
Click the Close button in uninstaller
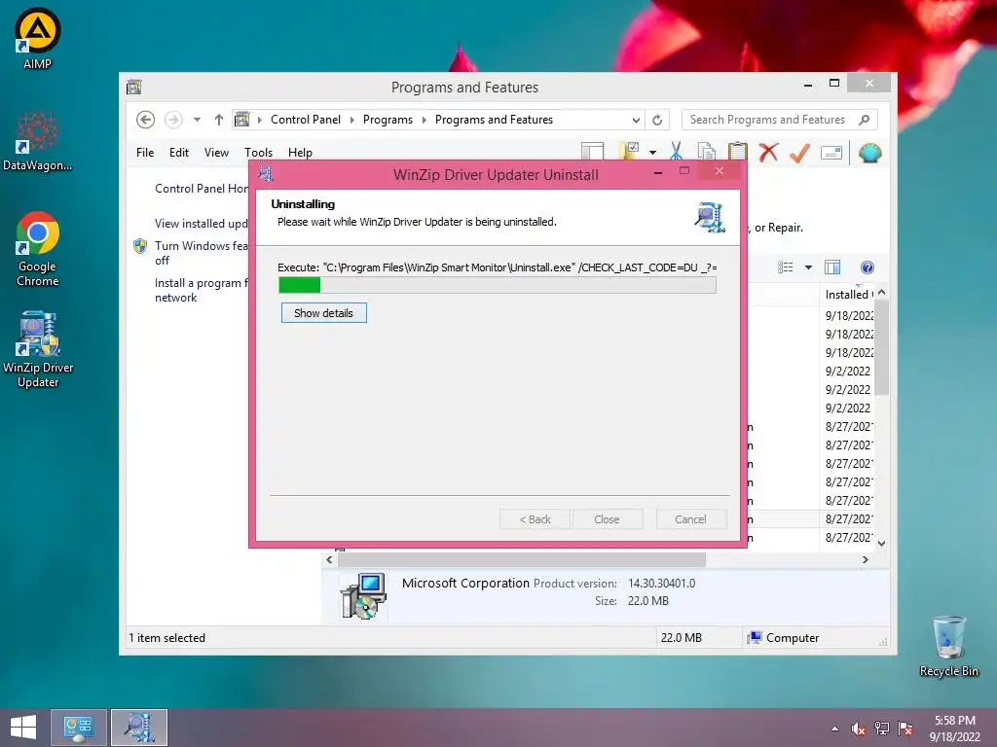(x=607, y=519)
